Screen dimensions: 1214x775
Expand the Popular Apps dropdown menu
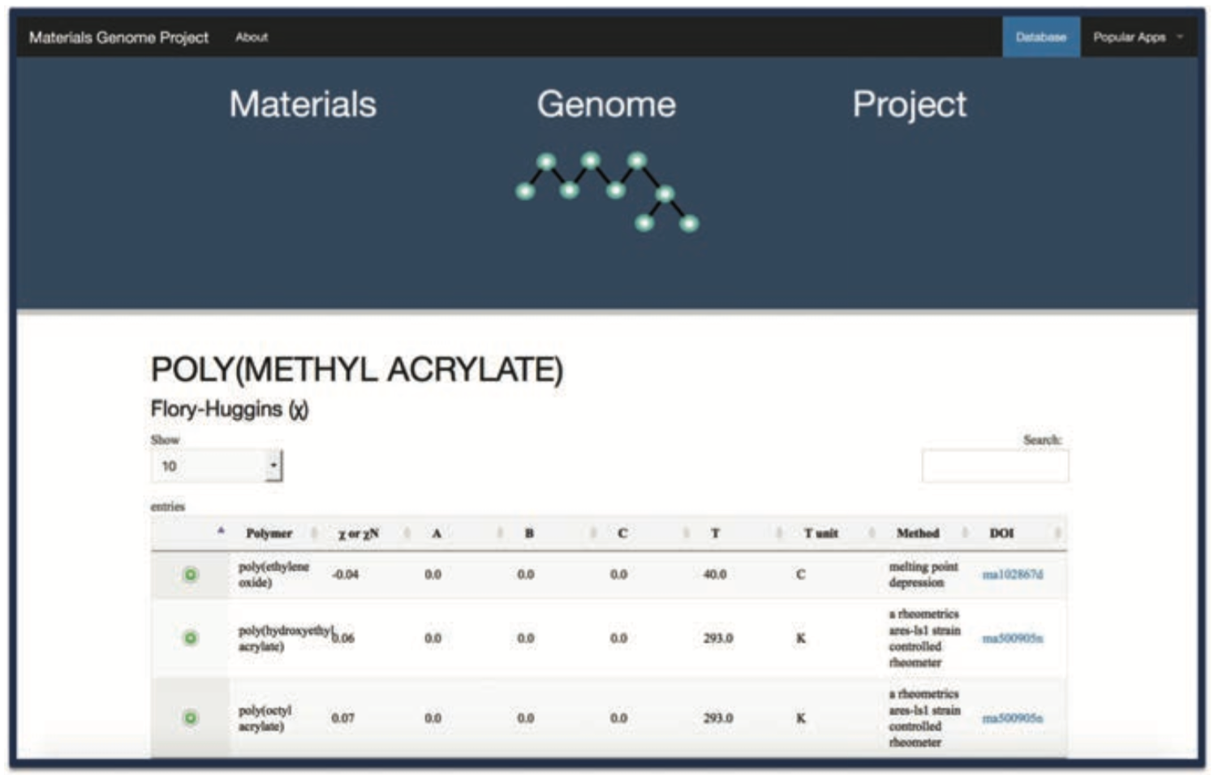(x=1137, y=37)
